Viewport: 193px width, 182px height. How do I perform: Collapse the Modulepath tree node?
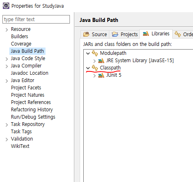pyautogui.click(x=88, y=53)
